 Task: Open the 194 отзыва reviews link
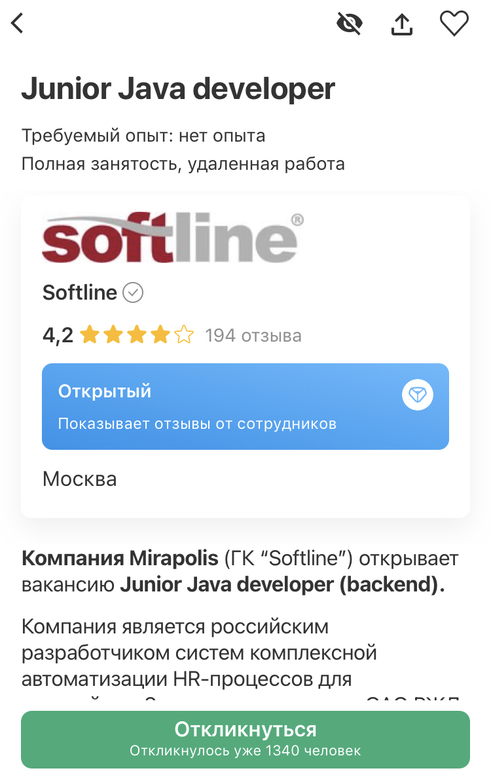253,336
